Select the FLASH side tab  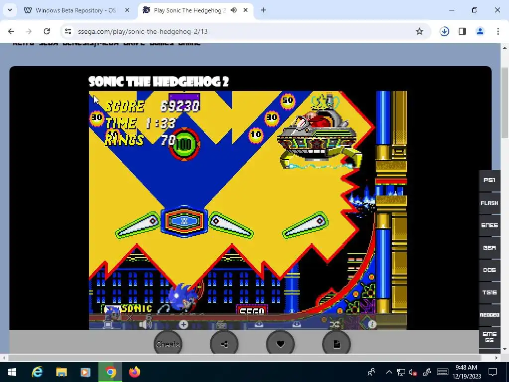point(489,203)
